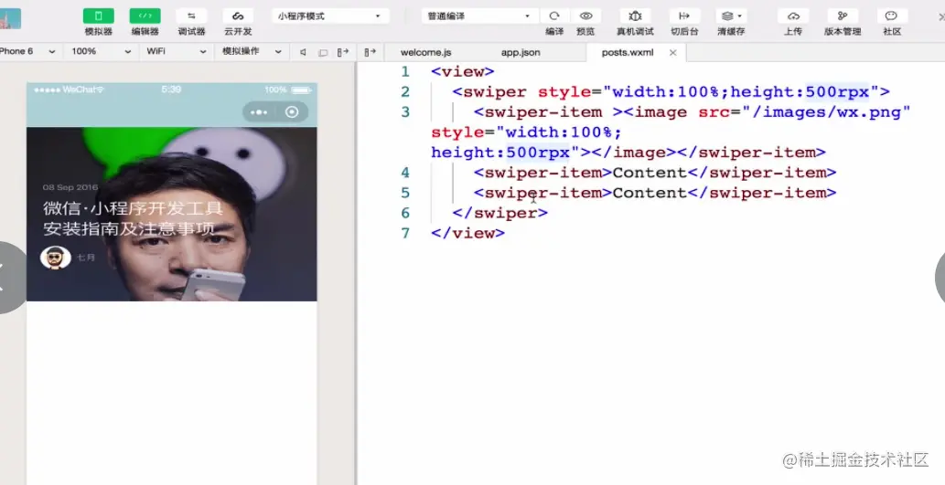Click the mini program capsule close circle

[293, 112]
